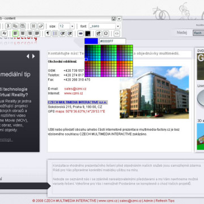This screenshot has height=204, width=204.
Task: Click the Cut scissors icon
Action: click(8, 26)
